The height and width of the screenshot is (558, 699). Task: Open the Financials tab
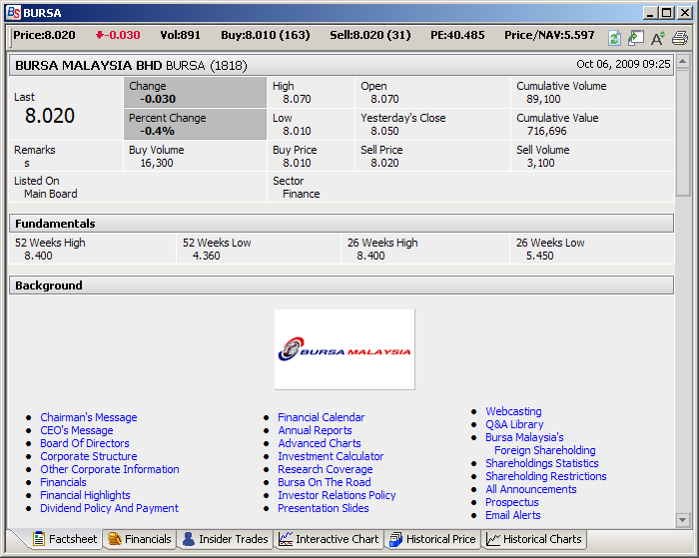click(140, 539)
